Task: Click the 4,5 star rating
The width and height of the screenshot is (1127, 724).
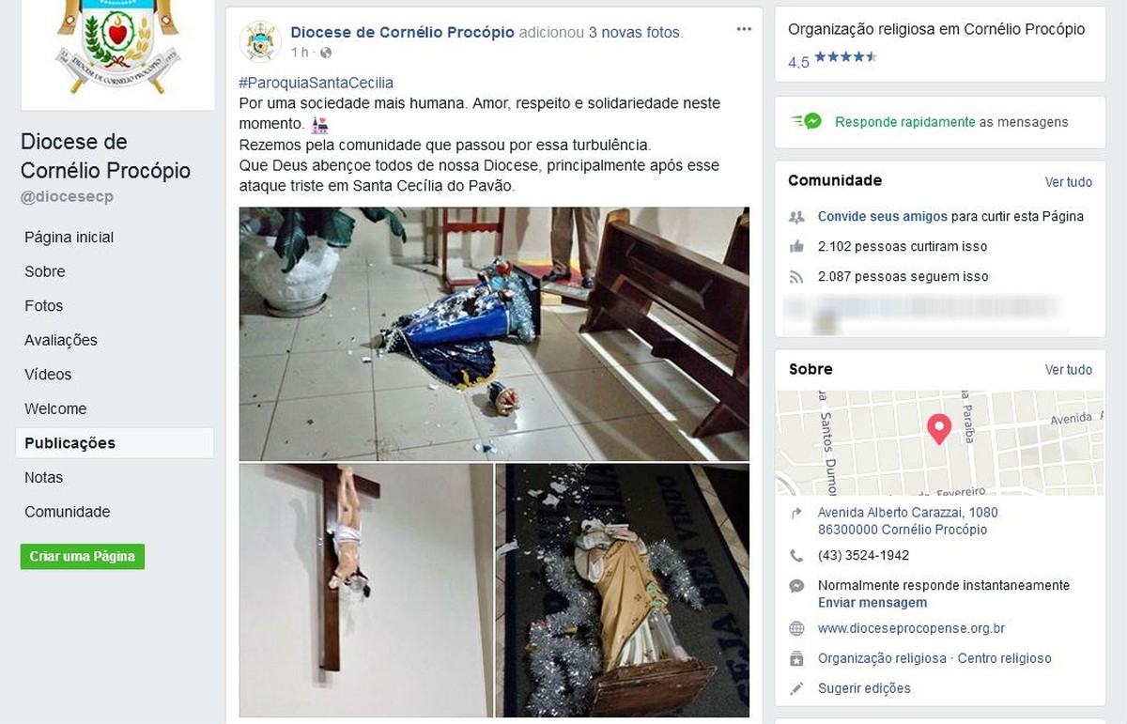Action: pos(832,60)
